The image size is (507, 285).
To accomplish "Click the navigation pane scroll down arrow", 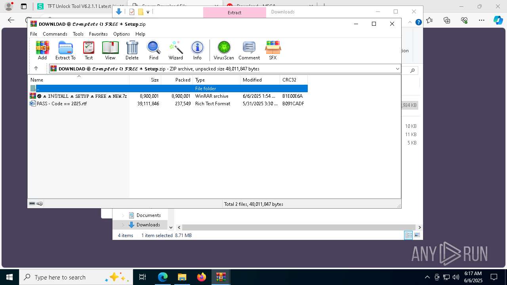I will click(171, 227).
